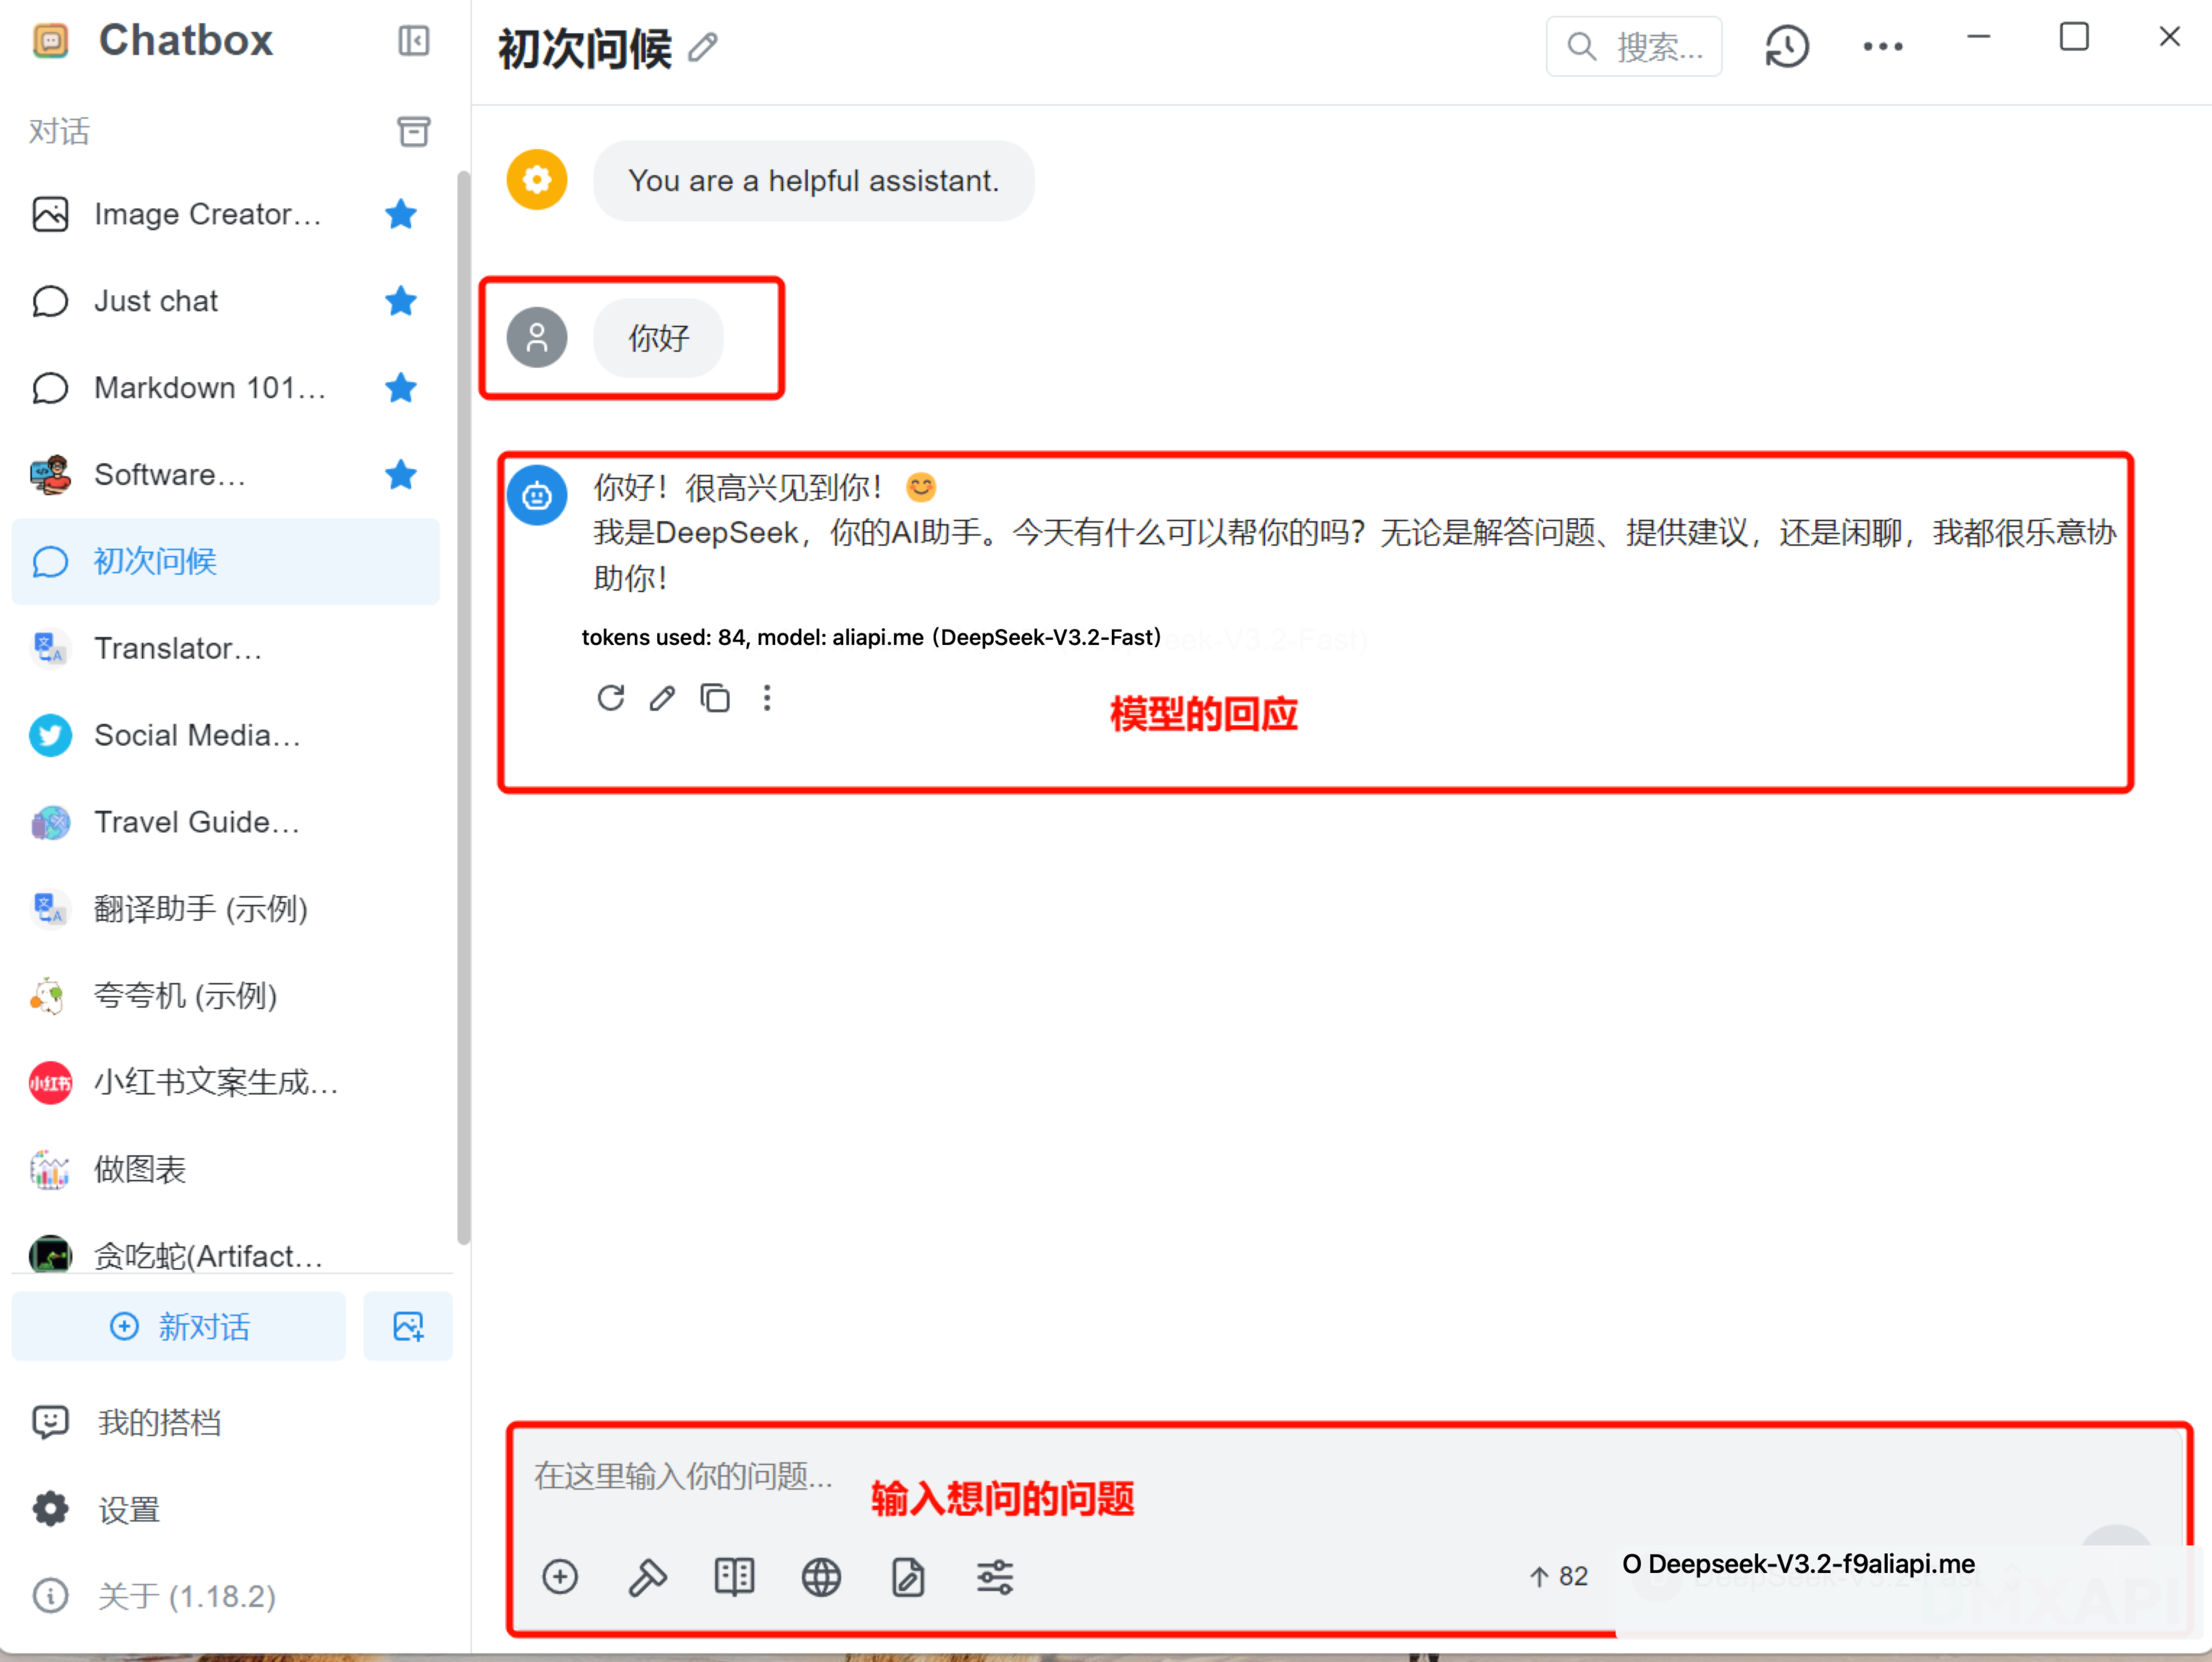Open the 小红书文案生成 conversation
The height and width of the screenshot is (1662, 2212).
point(225,1083)
